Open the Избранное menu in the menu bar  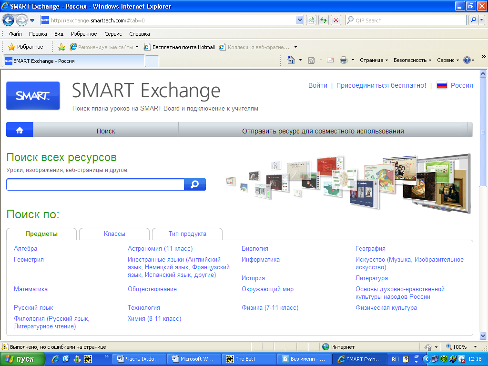(84, 34)
